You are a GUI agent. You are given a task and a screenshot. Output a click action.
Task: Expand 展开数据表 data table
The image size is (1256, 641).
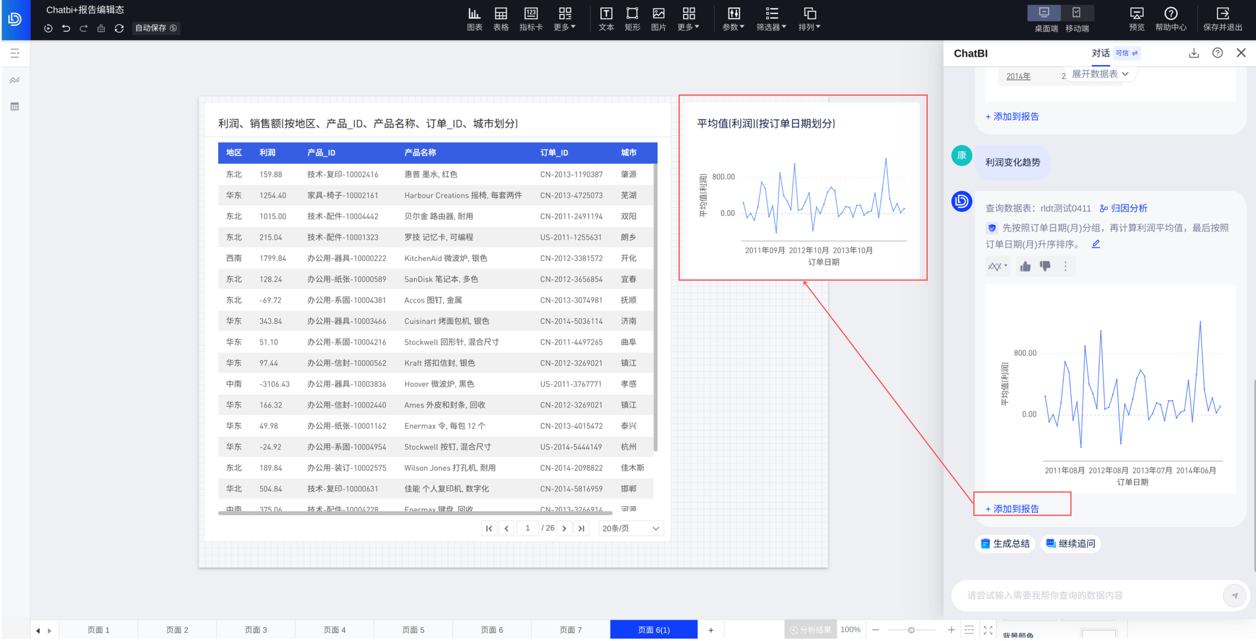point(1100,74)
